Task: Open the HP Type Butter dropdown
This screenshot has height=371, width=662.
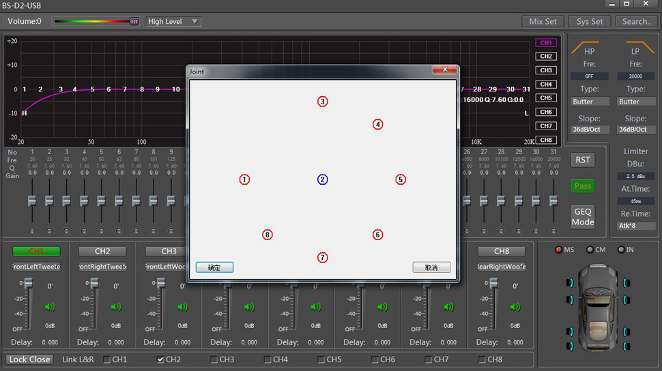Action: point(590,102)
